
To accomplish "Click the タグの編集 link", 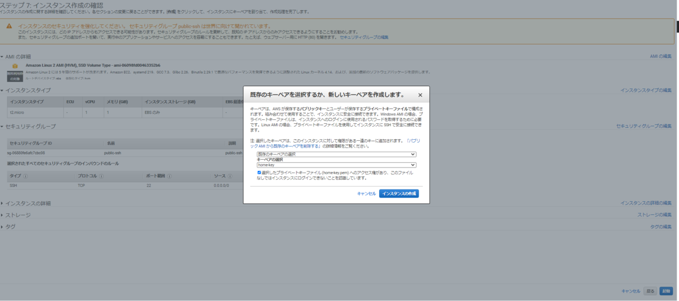I will pyautogui.click(x=660, y=226).
